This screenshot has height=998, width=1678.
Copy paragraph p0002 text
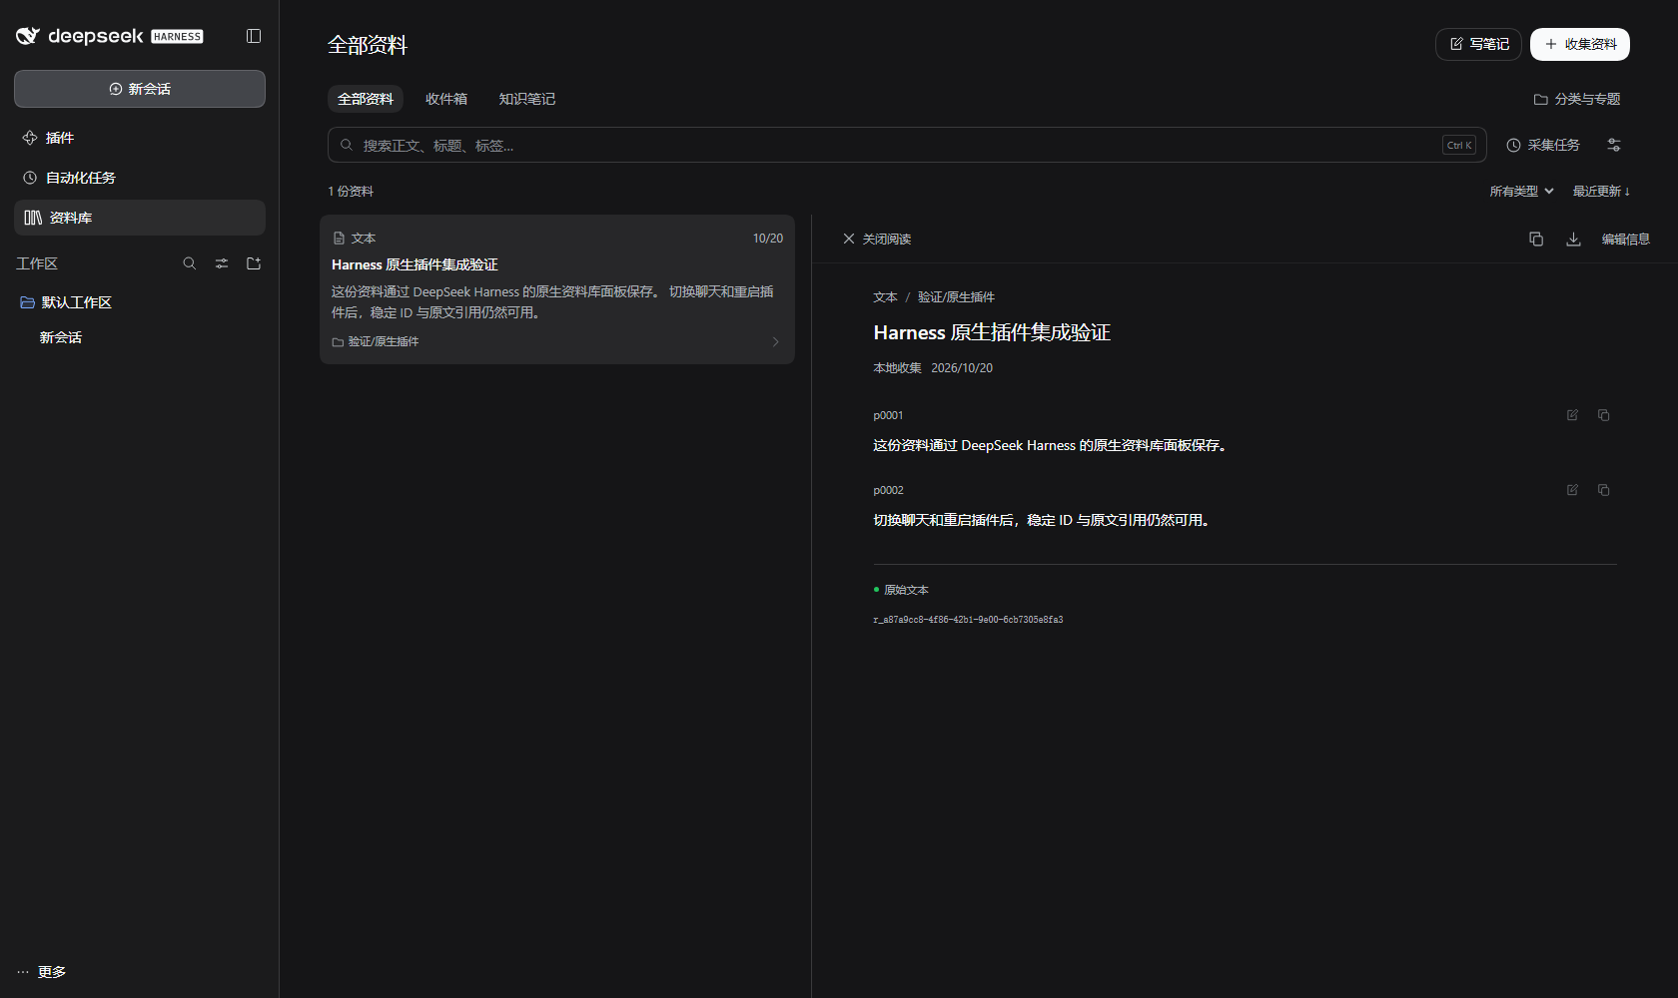1603,490
